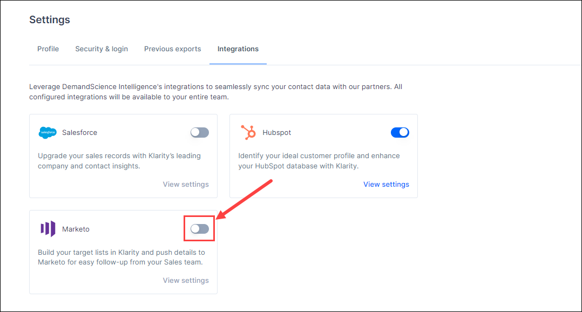
Task: Enable the Salesforce integration toggle
Action: pos(200,132)
